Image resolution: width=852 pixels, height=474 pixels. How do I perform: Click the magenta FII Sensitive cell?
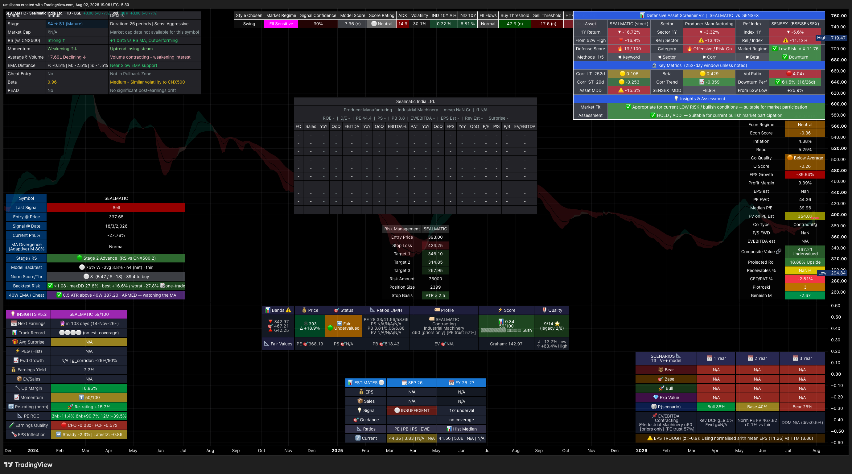pyautogui.click(x=281, y=24)
